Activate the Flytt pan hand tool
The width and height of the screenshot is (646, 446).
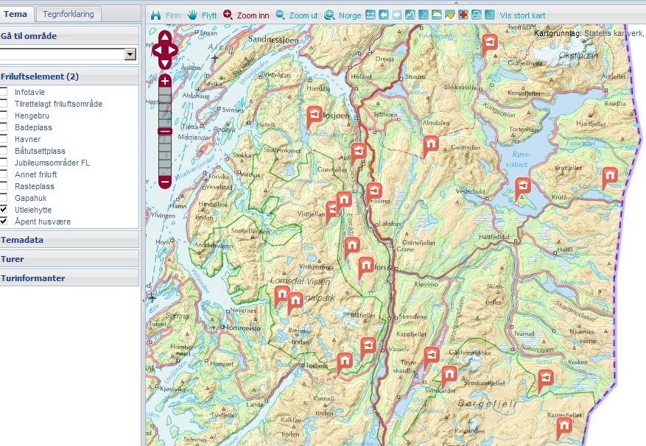coord(201,15)
